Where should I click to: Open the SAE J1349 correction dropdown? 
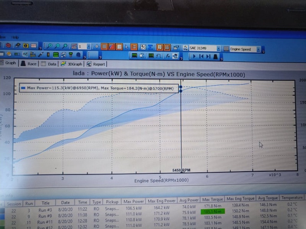[x=218, y=48]
